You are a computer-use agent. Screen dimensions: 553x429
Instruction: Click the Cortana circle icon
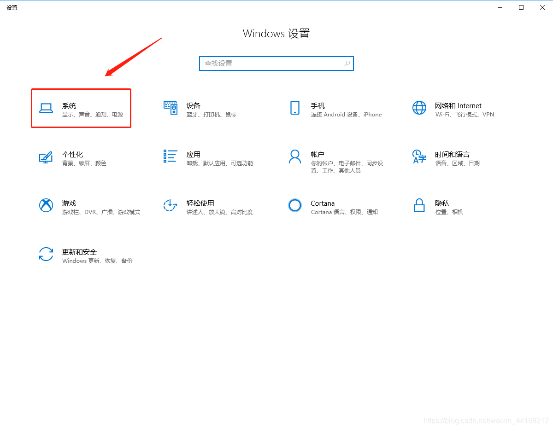pos(295,205)
